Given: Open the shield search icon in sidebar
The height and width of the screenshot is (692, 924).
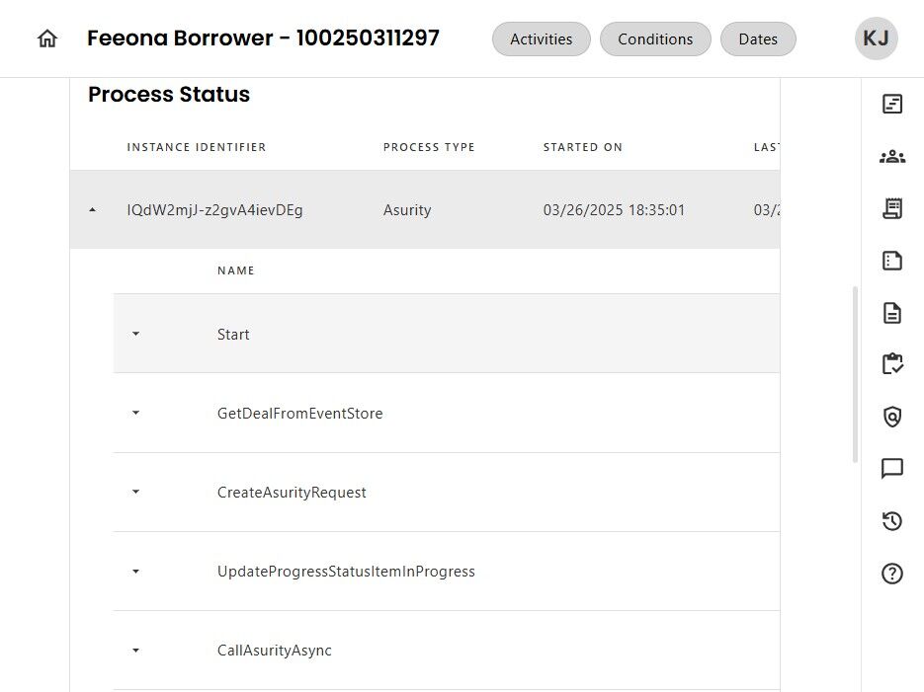Looking at the screenshot, I should [892, 417].
